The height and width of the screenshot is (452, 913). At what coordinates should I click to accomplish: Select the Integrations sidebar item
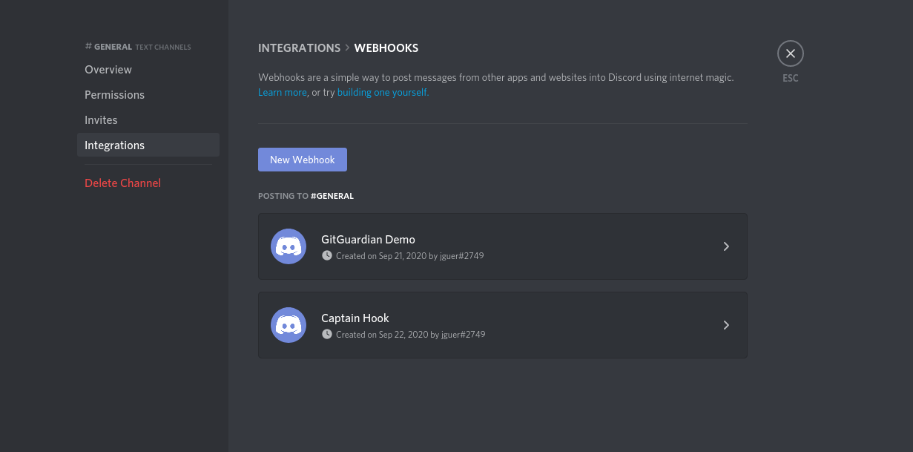coord(148,145)
